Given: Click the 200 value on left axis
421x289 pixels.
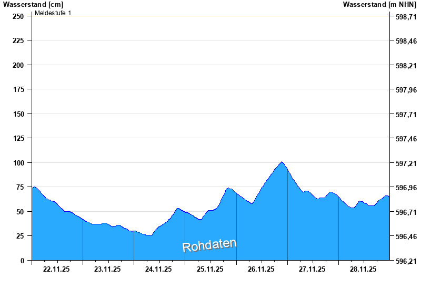Looking at the screenshot, I should pyautogui.click(x=18, y=65).
